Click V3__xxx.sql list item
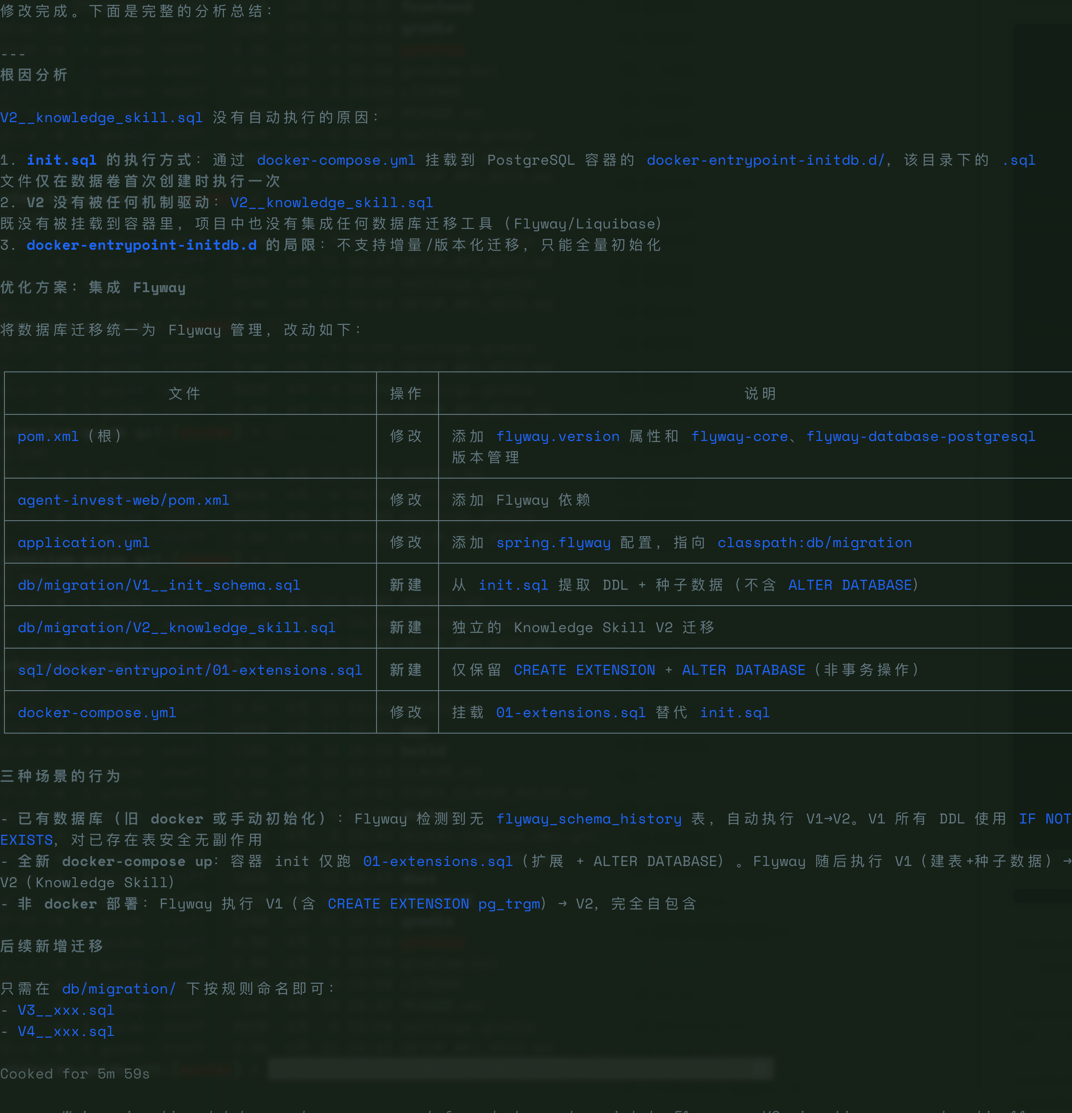 (x=66, y=1010)
